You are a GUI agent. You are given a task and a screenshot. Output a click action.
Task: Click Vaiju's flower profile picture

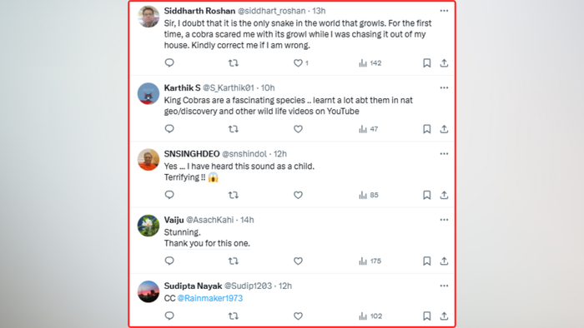149,226
